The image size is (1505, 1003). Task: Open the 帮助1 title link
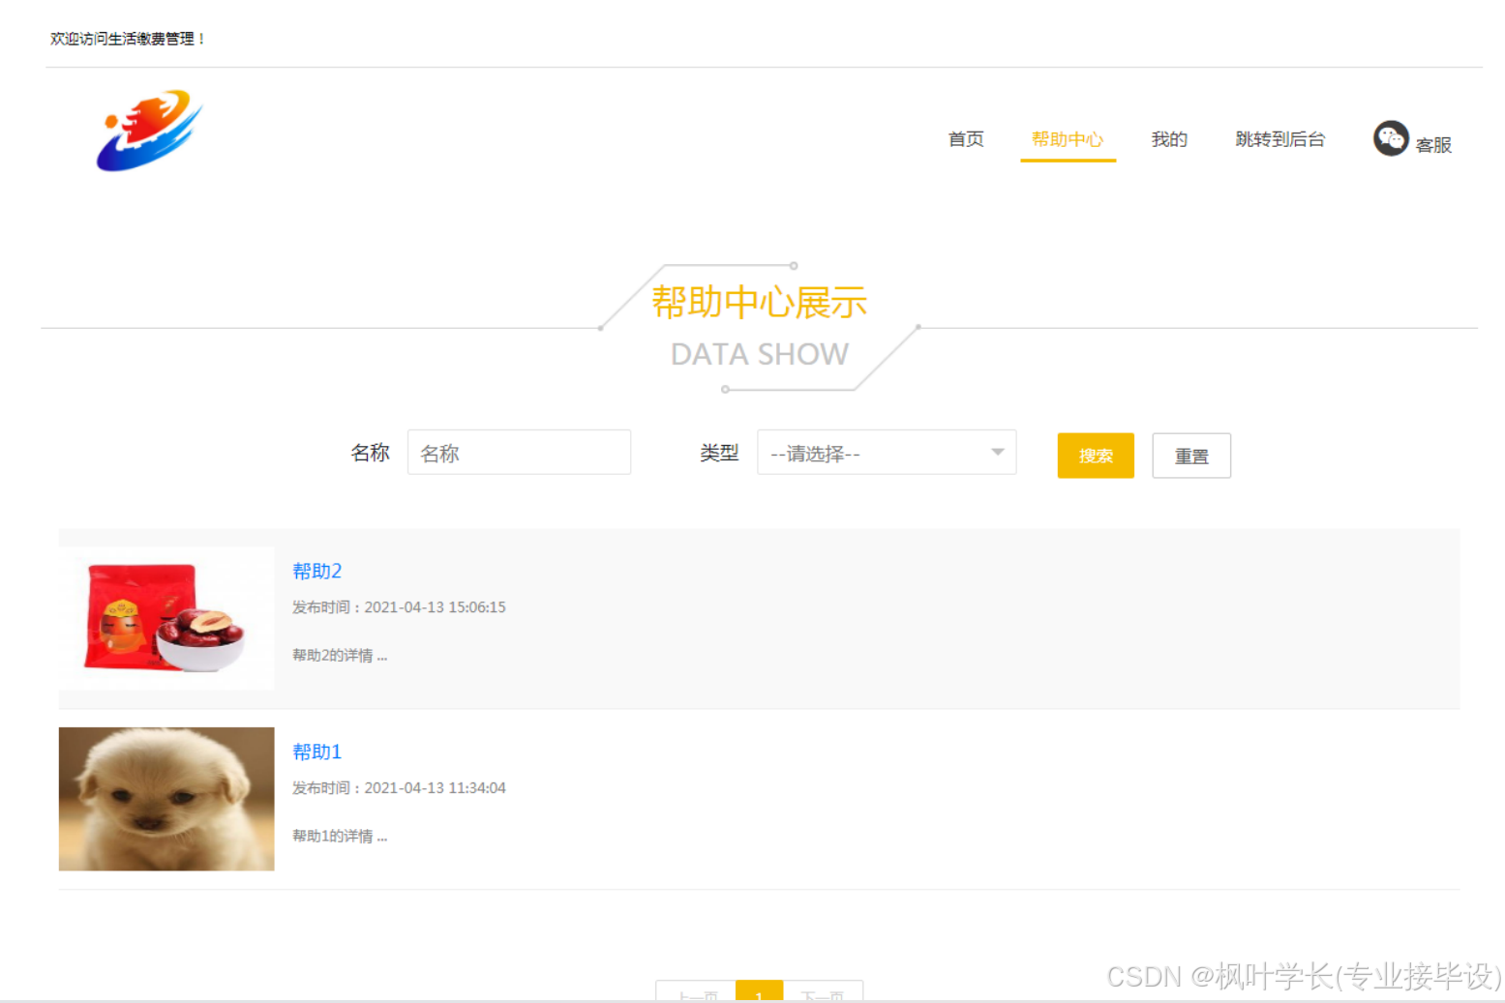pyautogui.click(x=316, y=752)
